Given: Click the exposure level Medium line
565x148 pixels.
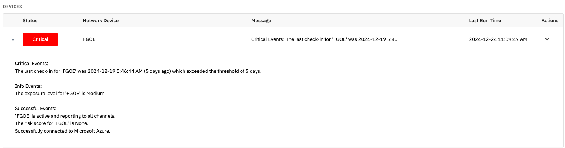Looking at the screenshot, I should coord(60,94).
